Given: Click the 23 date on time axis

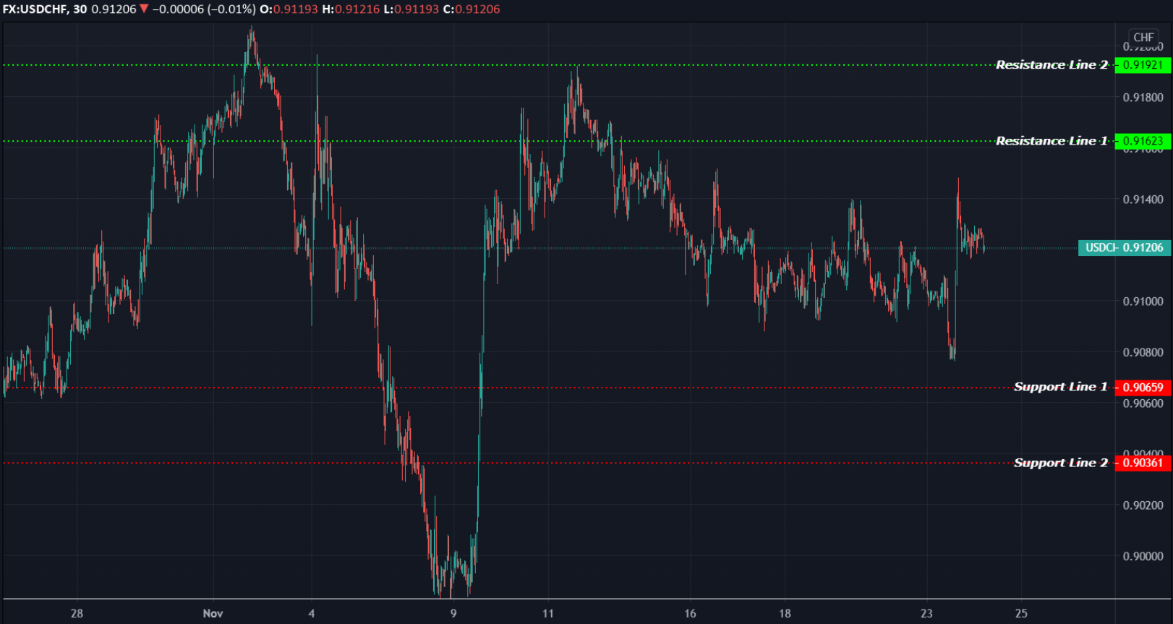Looking at the screenshot, I should (926, 613).
